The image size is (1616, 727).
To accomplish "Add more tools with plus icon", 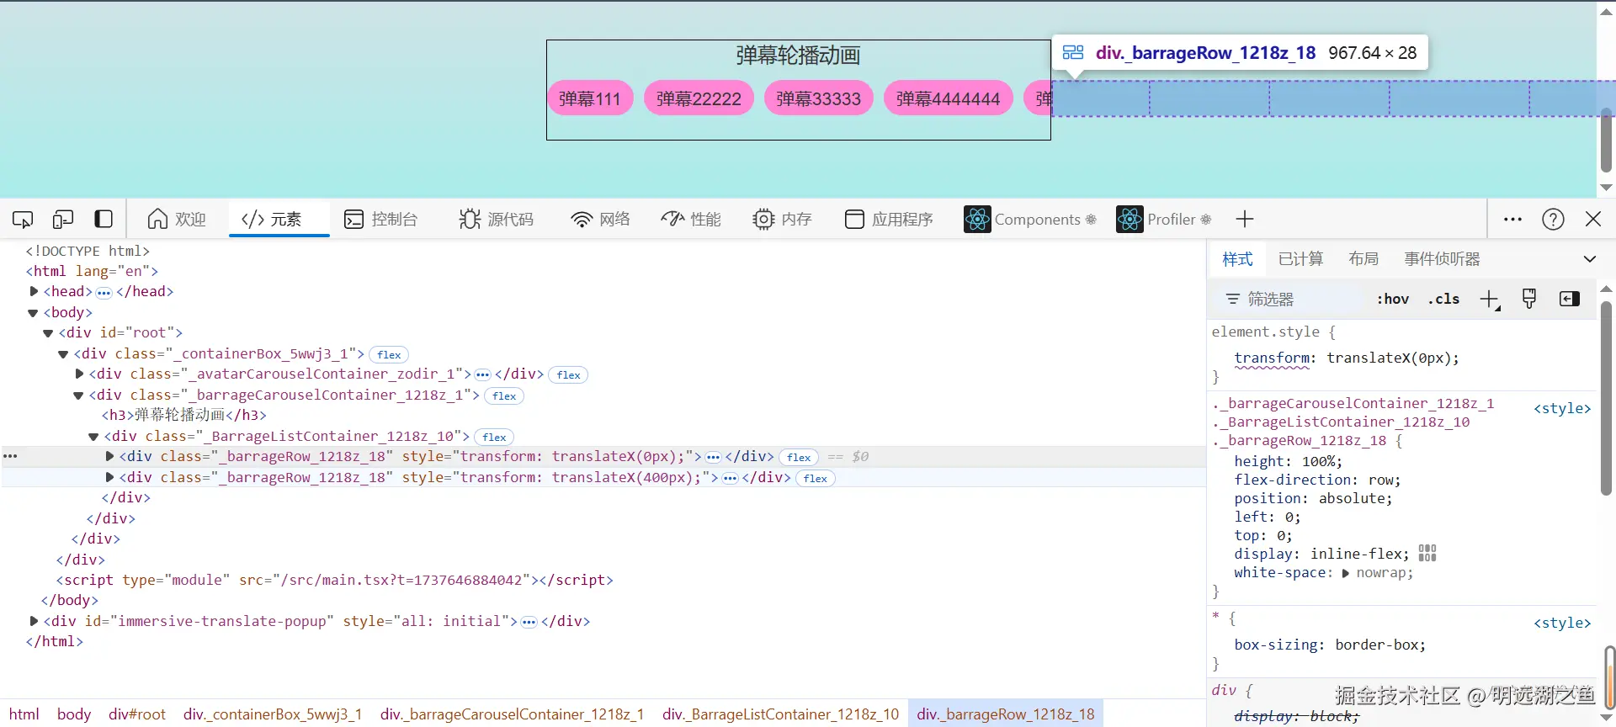I will coord(1245,220).
